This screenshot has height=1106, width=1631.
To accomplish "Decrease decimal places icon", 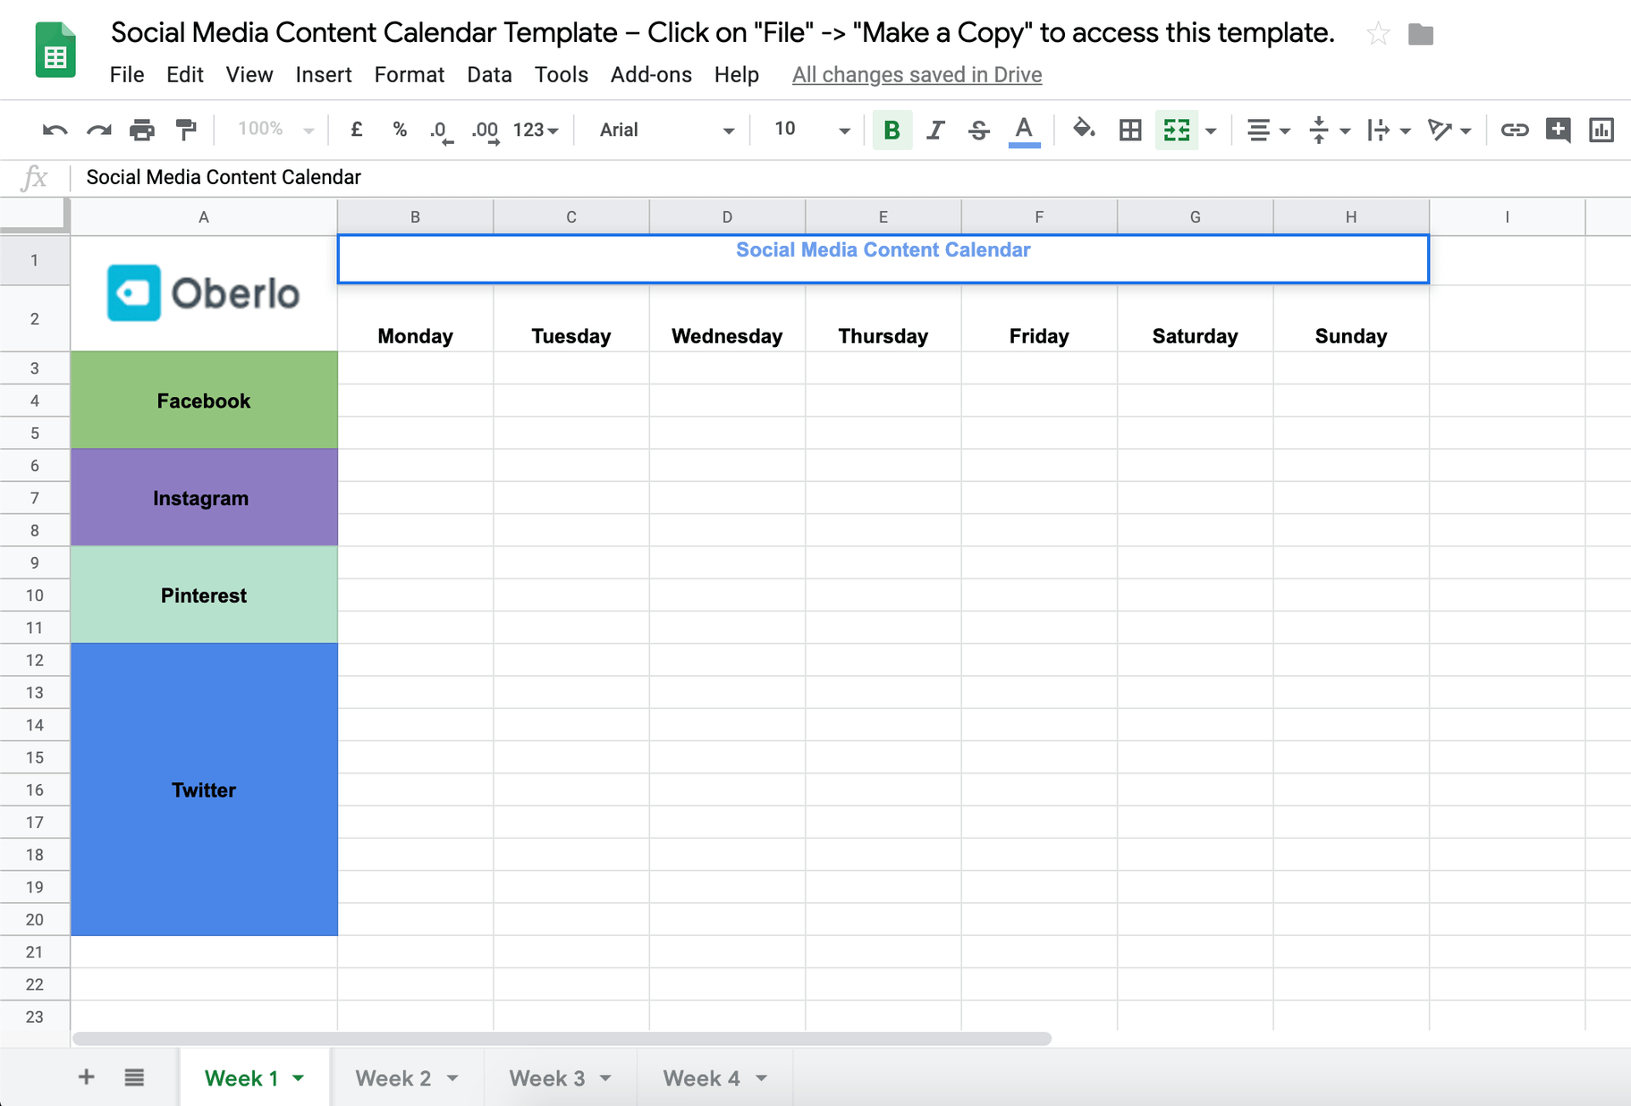I will pyautogui.click(x=441, y=131).
